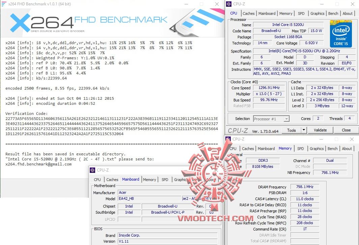Click the Bus Speed value 99.76 MHz
The width and height of the screenshot is (359, 245).
pos(269,100)
